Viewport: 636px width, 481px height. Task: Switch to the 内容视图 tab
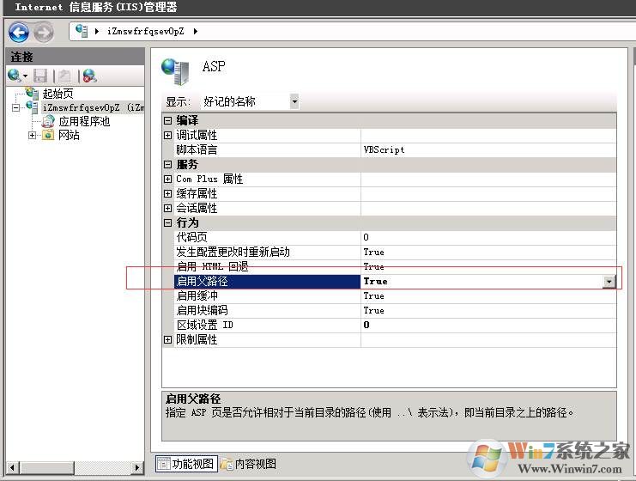[x=248, y=464]
